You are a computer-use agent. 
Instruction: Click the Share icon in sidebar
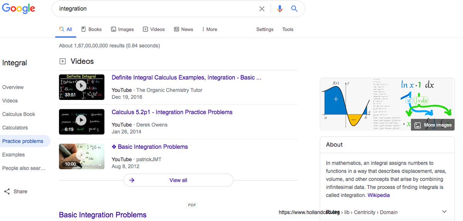tap(7, 191)
